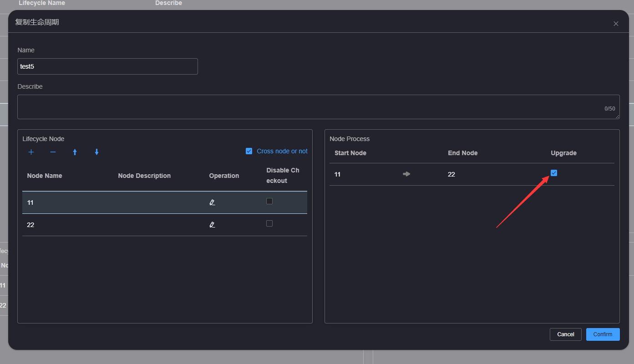Click the Node Name column header
The image size is (634, 364).
click(x=45, y=176)
